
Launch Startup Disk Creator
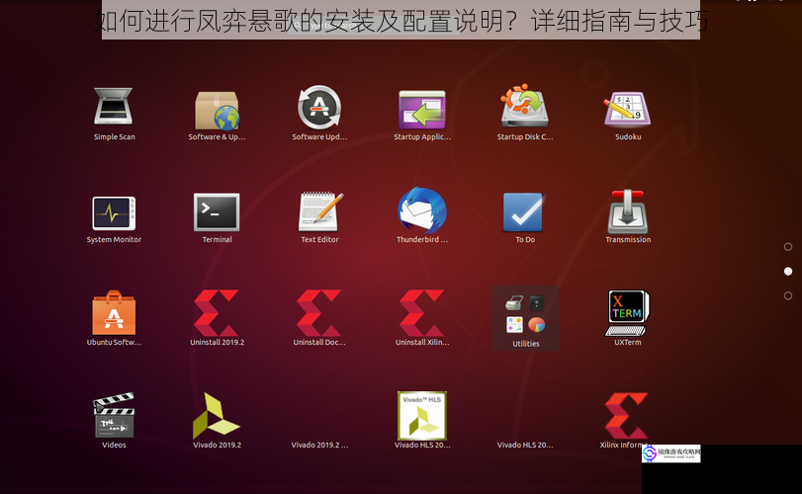tap(525, 107)
